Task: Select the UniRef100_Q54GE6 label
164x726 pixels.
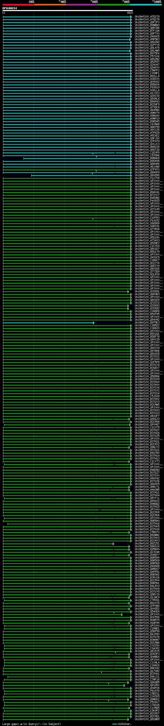Action: [x=147, y=611]
